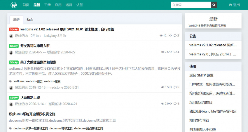The image size is (248, 132).
Task: Open sidebar notice wellcms v2.1.02 released 更新…
Action: tap(213, 45)
